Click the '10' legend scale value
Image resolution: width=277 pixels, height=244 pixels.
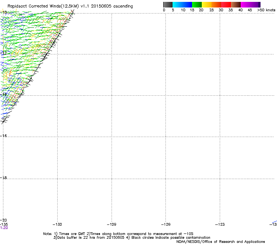[x=183, y=10]
